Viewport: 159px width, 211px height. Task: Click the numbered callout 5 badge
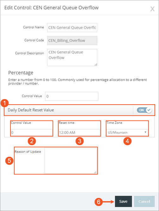9,161
